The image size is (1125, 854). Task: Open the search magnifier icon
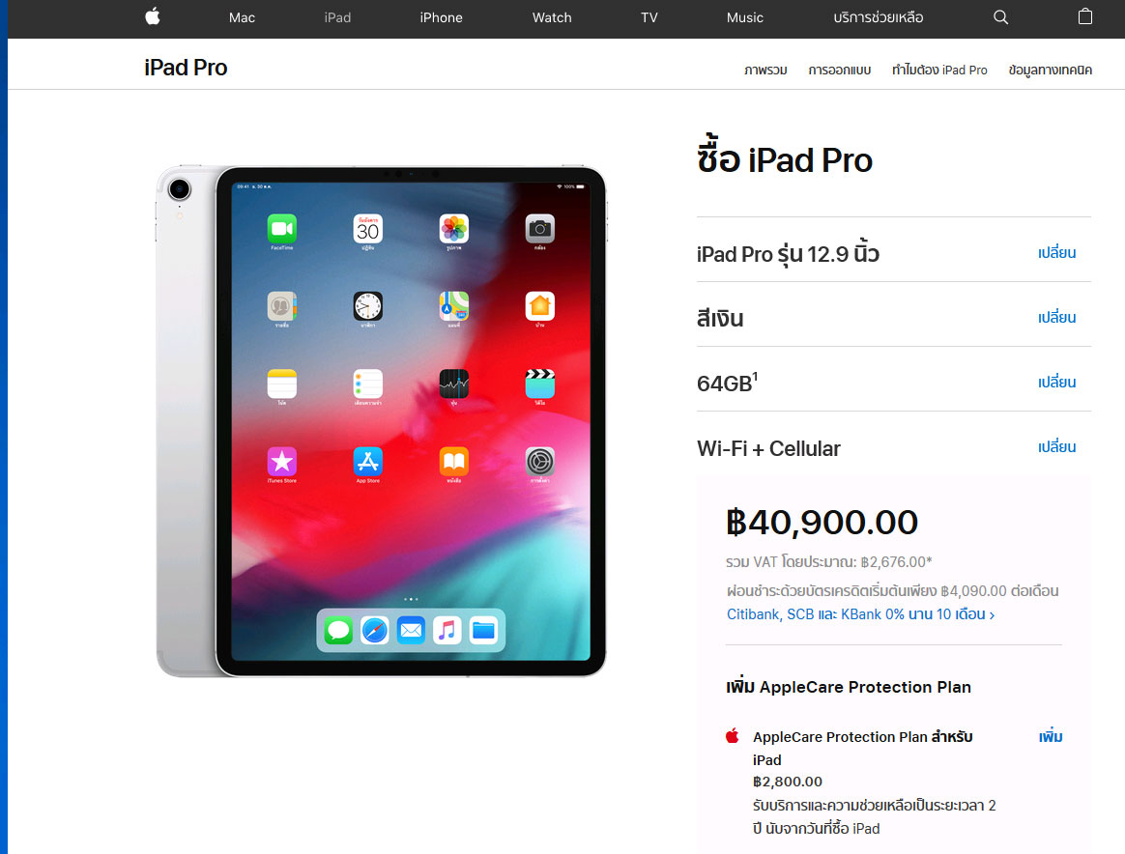coord(1001,17)
